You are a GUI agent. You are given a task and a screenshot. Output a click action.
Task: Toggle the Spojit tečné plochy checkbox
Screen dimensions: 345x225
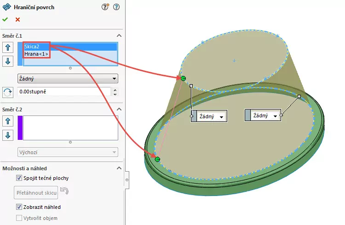click(19, 178)
